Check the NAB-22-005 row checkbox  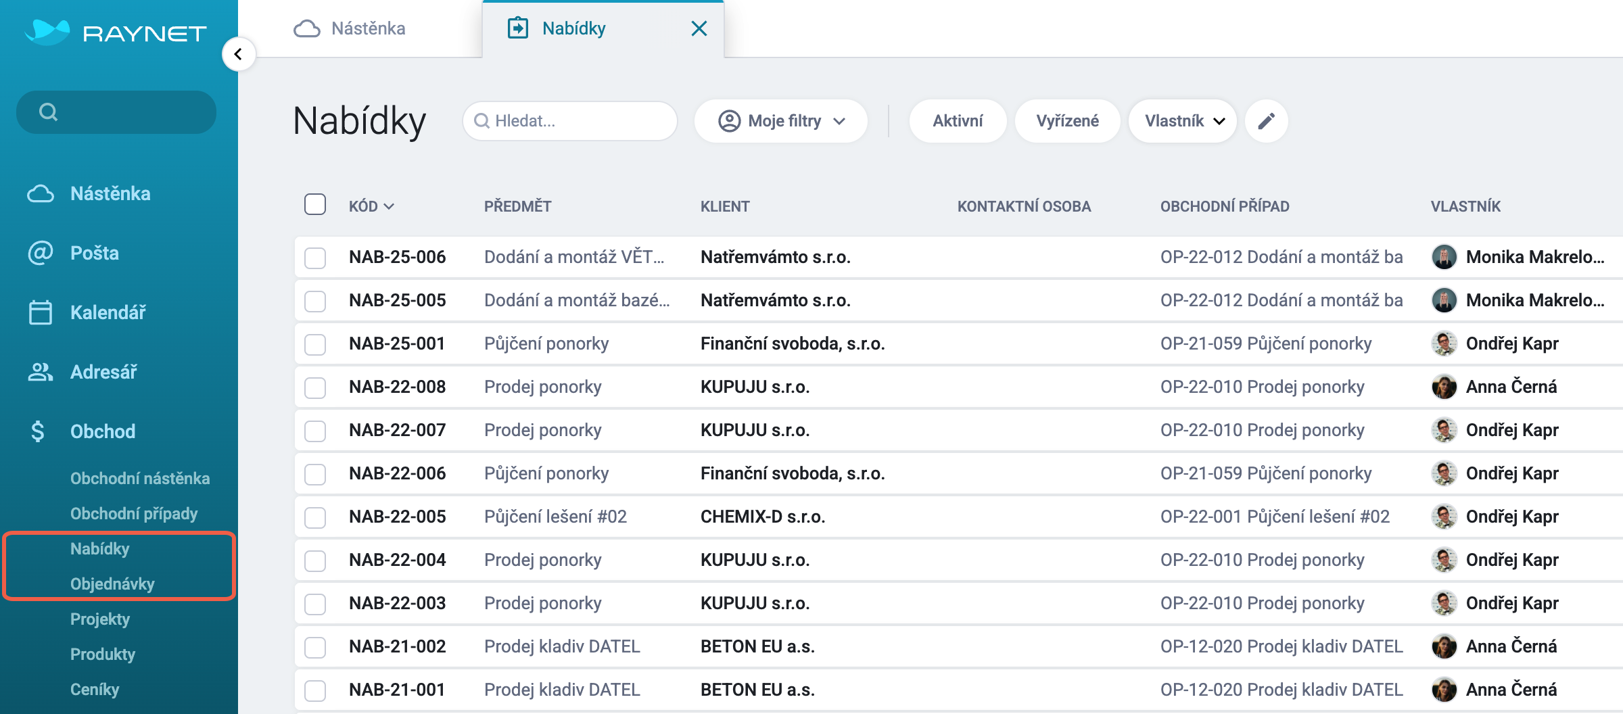[315, 517]
